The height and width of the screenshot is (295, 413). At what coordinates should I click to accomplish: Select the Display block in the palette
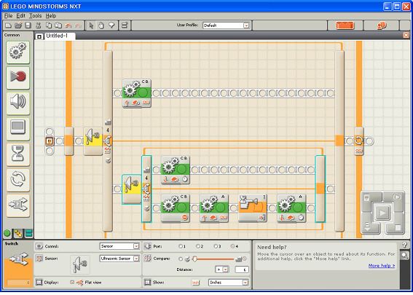click(x=18, y=128)
